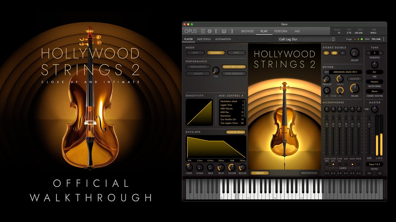396x222 pixels.
Task: Select Stereo Double R channel
Action: pos(342,53)
